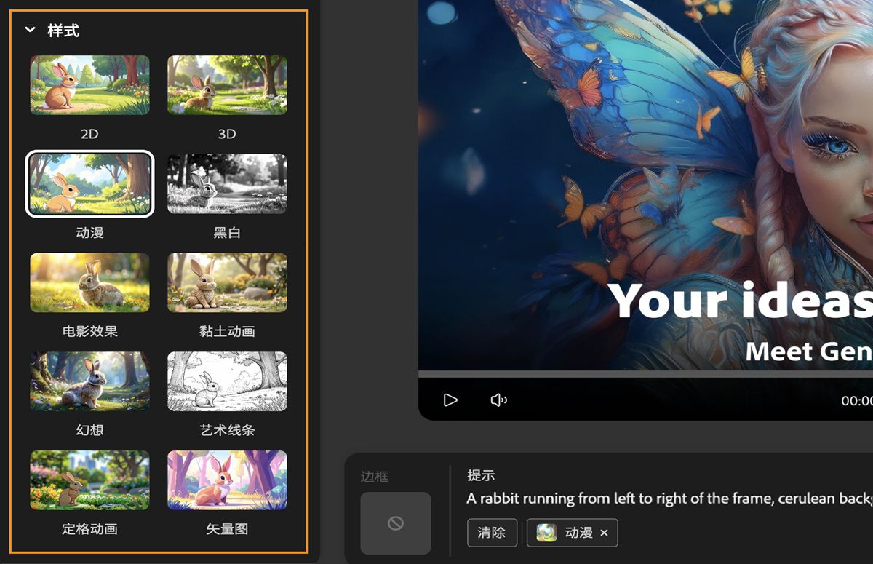Pick the 黏土动画 style thumbnail
873x564 pixels.
coord(227,282)
